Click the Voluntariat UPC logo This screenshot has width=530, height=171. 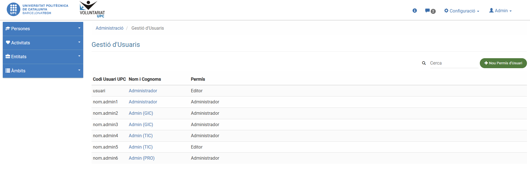pyautogui.click(x=92, y=9)
